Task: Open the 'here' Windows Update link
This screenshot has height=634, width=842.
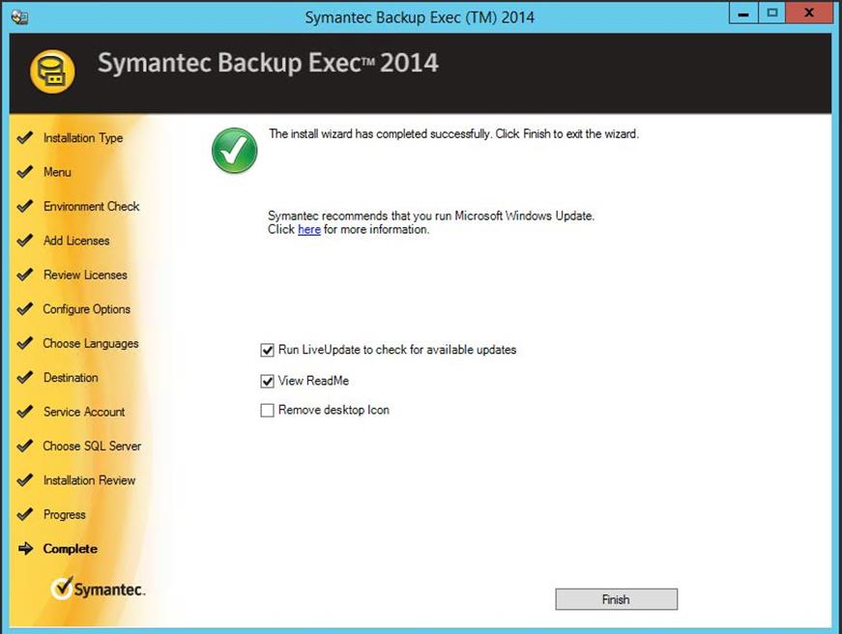Action: point(309,230)
